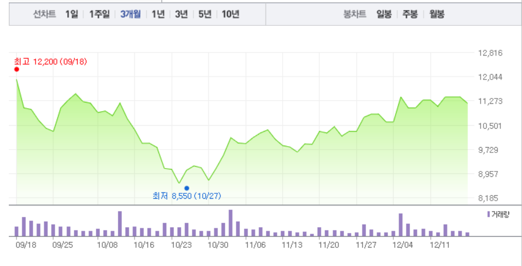
Task: Click the 12/11 date axis label
Action: [439, 245]
